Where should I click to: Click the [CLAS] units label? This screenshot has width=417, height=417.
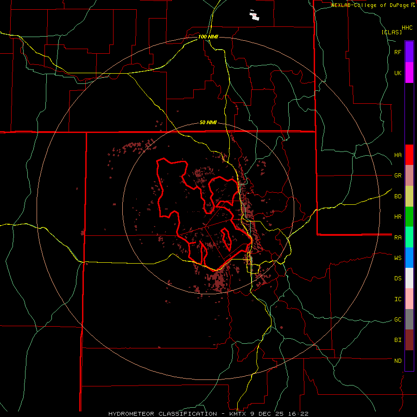pyautogui.click(x=392, y=32)
